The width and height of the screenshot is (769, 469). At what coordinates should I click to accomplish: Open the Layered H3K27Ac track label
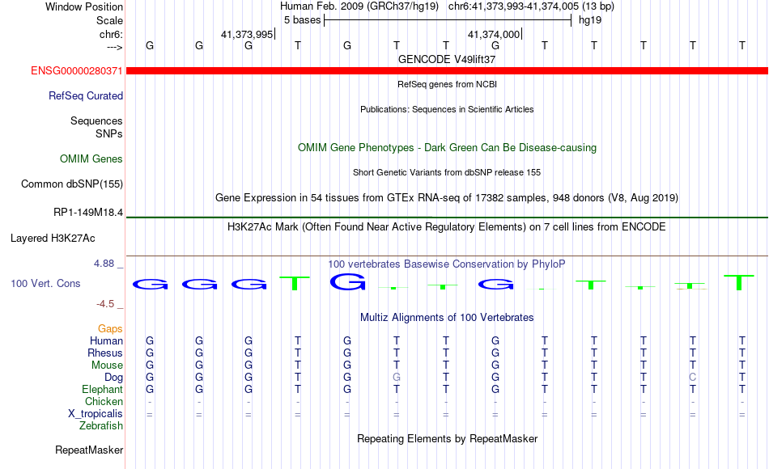click(53, 239)
